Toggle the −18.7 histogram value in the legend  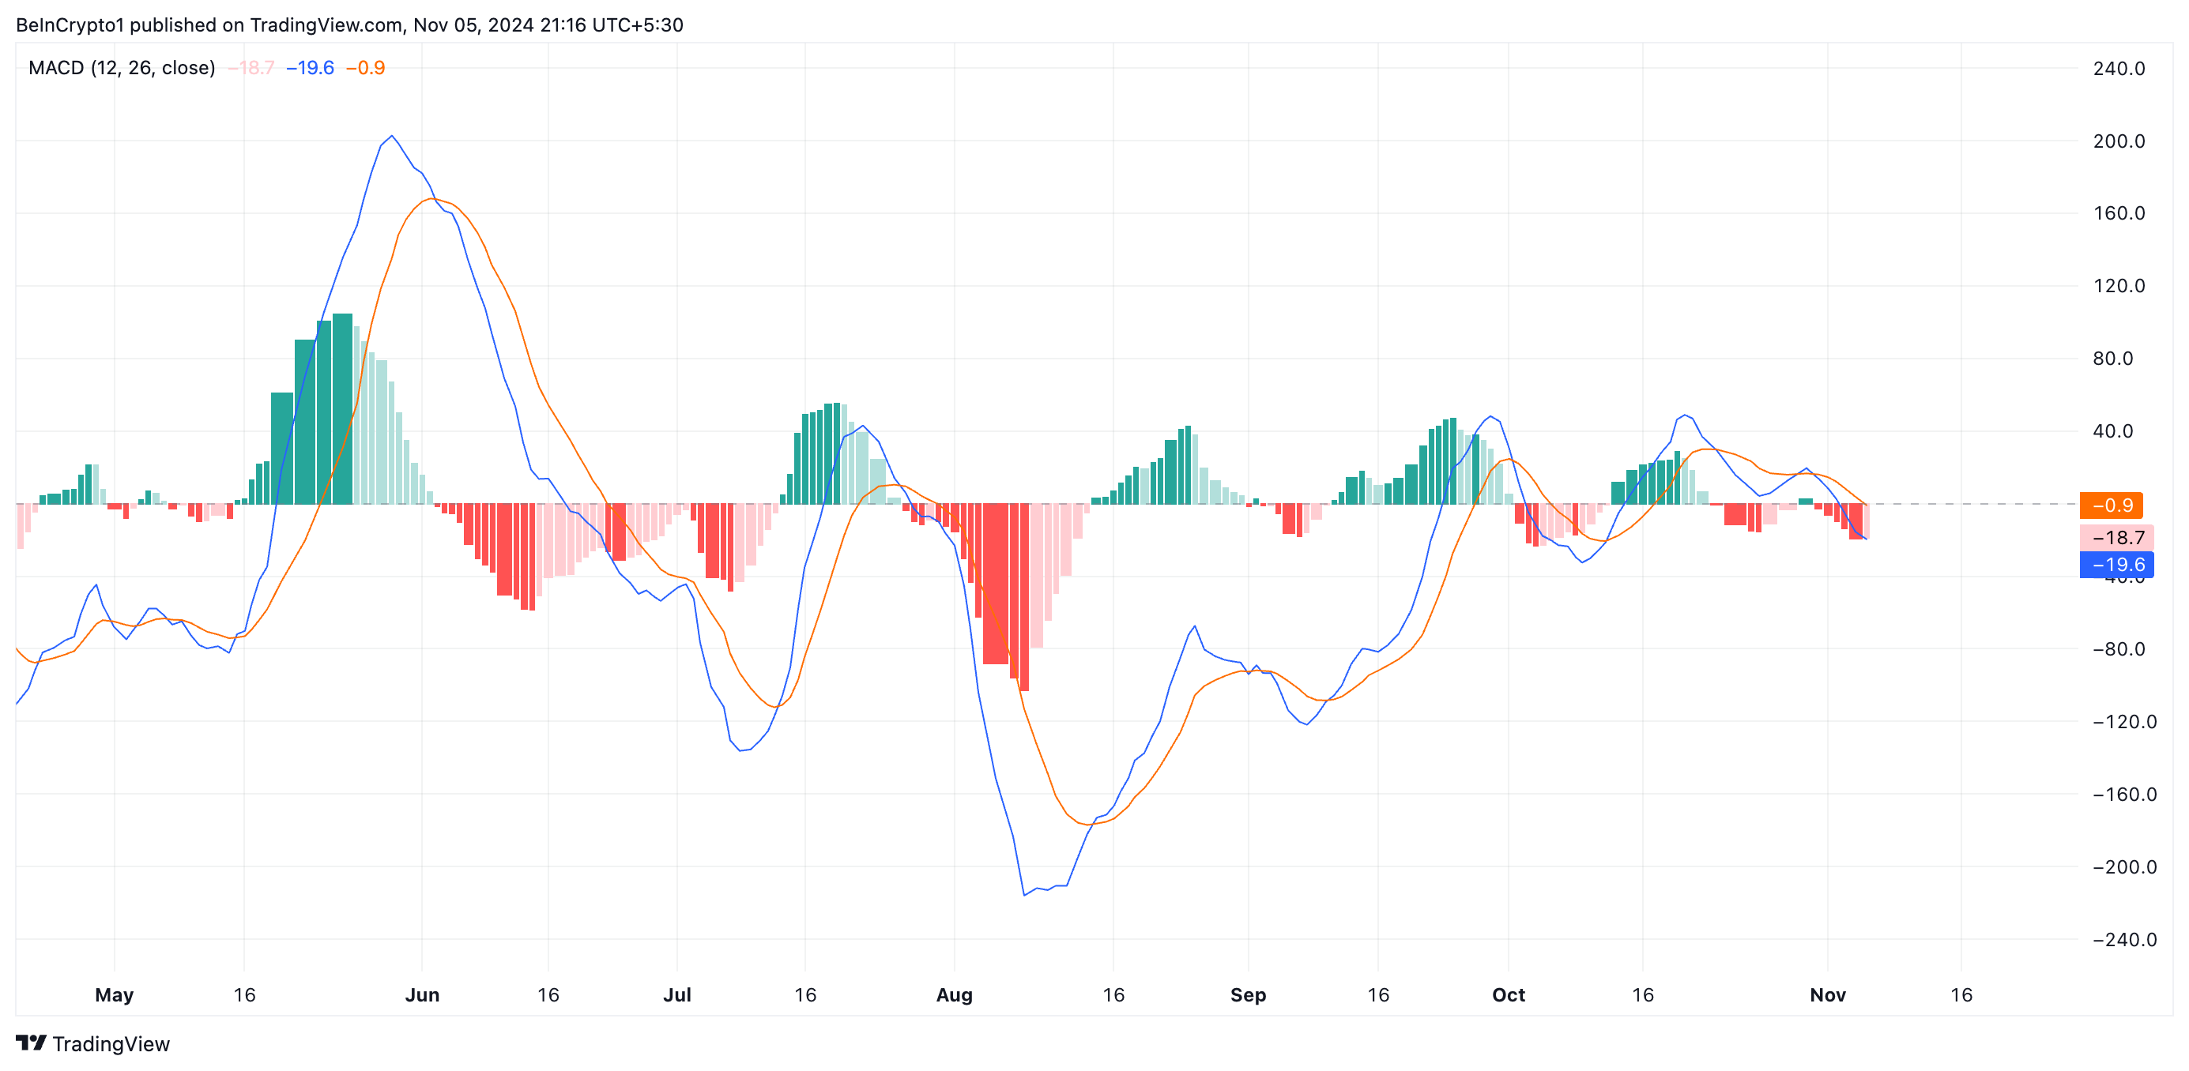(x=251, y=66)
